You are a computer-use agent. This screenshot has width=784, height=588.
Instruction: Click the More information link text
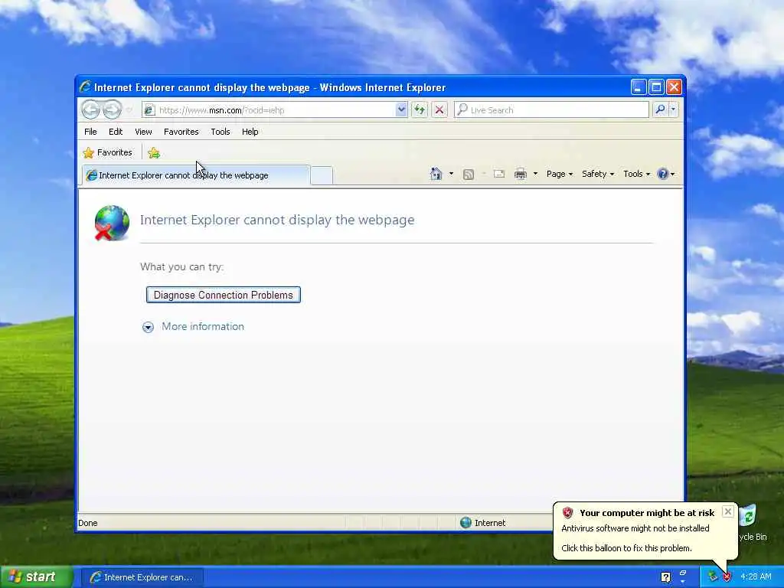click(202, 326)
